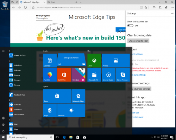
Task: Click the Start menu Power button
Action: point(3,131)
